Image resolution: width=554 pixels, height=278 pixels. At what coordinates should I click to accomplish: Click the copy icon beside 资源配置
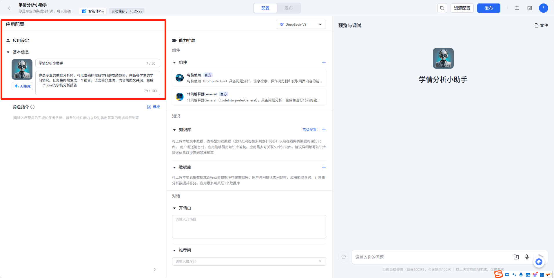[x=442, y=8]
